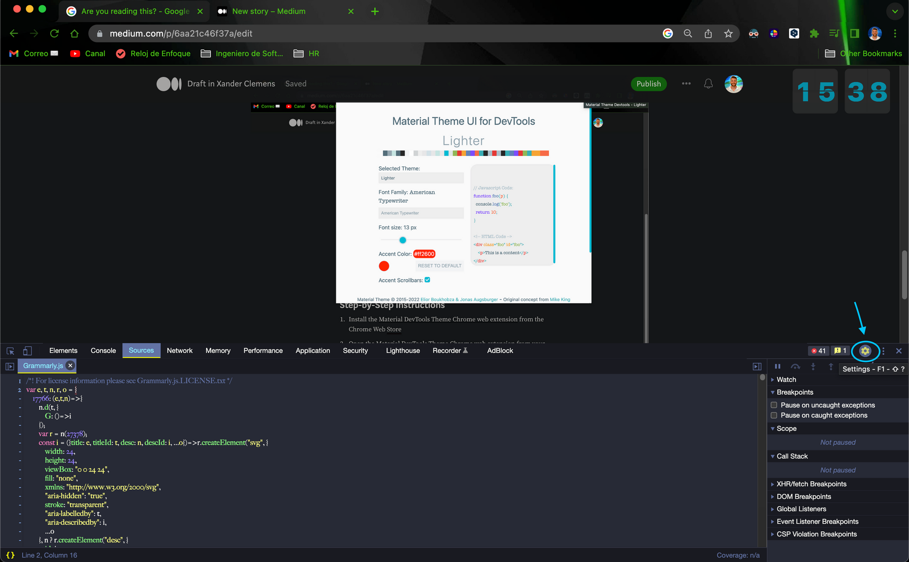Reload the current page
The image size is (909, 562).
coord(54,33)
